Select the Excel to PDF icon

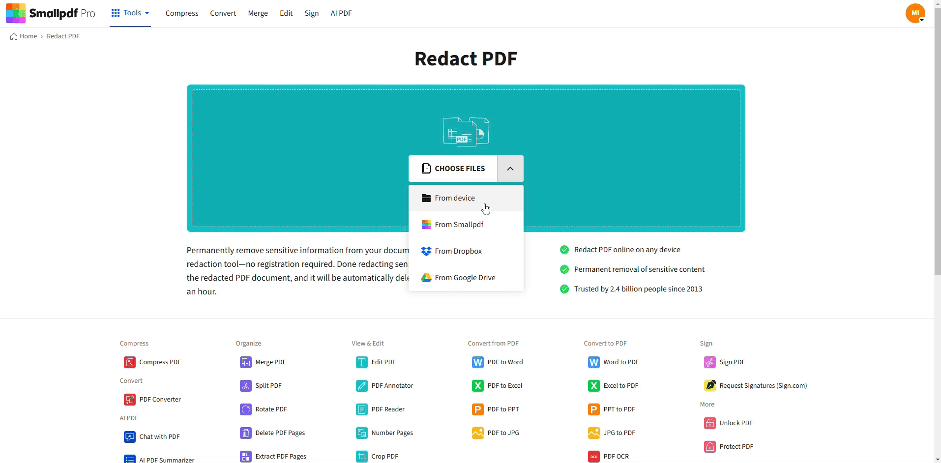tap(594, 386)
